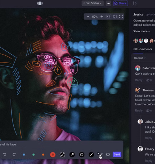The height and width of the screenshot is (164, 155).
Task: Open the three-dot more options menu
Action: coord(108,3)
